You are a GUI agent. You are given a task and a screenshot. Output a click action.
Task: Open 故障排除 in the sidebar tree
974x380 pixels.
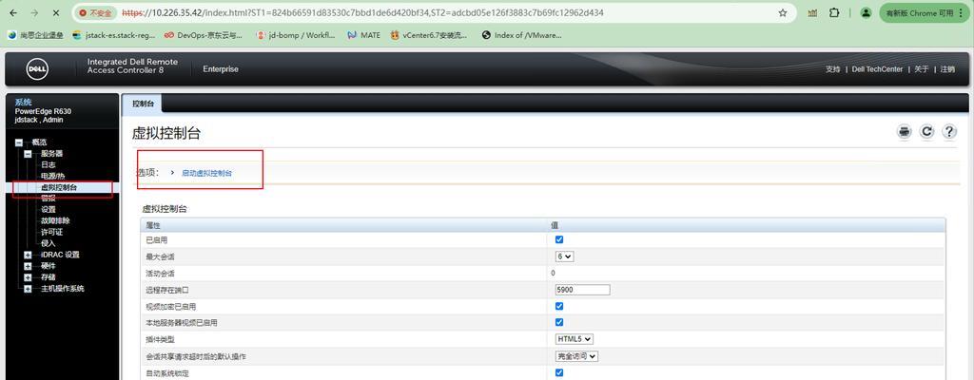(56, 221)
